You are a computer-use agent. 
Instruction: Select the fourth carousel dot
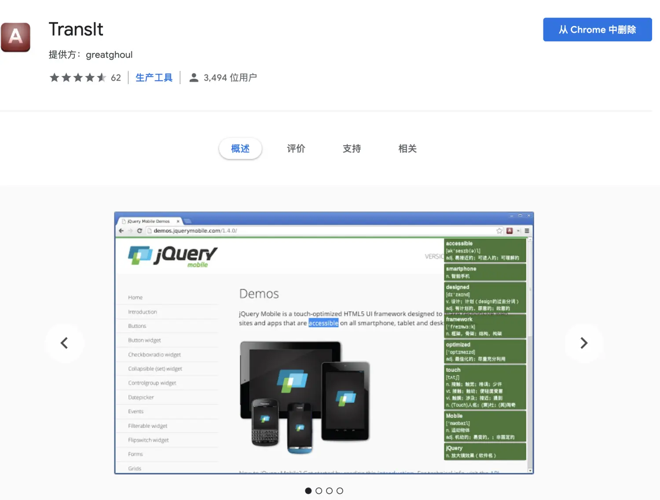pyautogui.click(x=340, y=491)
